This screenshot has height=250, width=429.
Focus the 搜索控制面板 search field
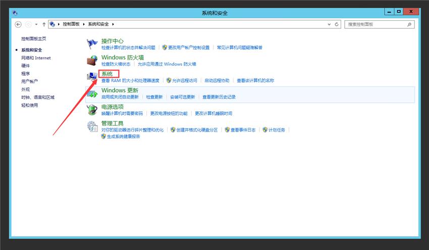point(379,24)
